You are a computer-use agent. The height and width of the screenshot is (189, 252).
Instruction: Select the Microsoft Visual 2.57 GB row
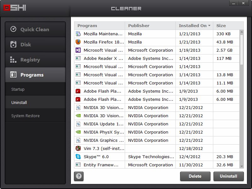tap(157, 50)
